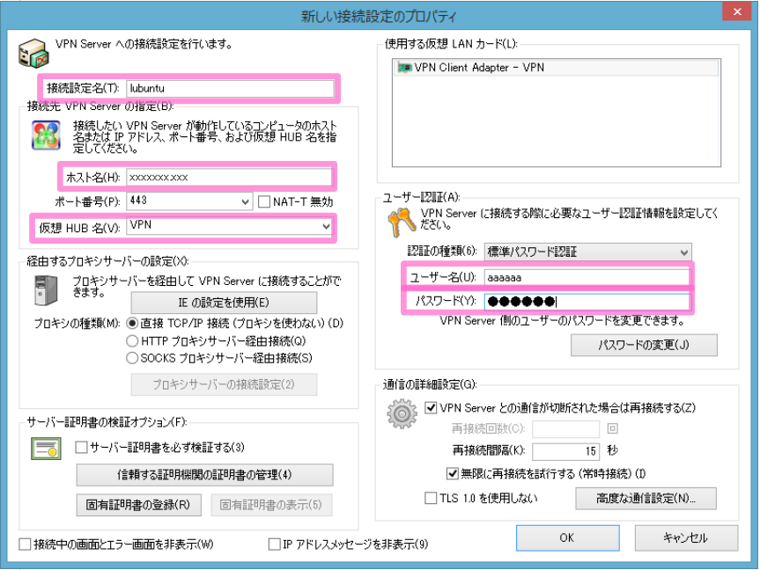Click the communication settings gear icon

click(x=402, y=414)
